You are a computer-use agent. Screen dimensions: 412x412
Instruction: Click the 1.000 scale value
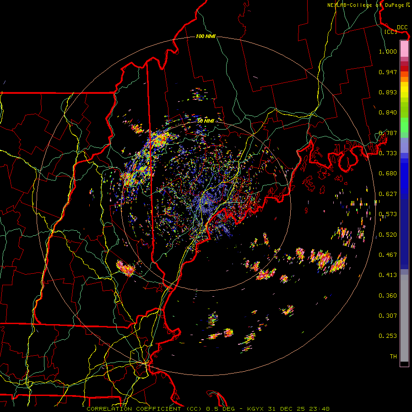pos(388,51)
